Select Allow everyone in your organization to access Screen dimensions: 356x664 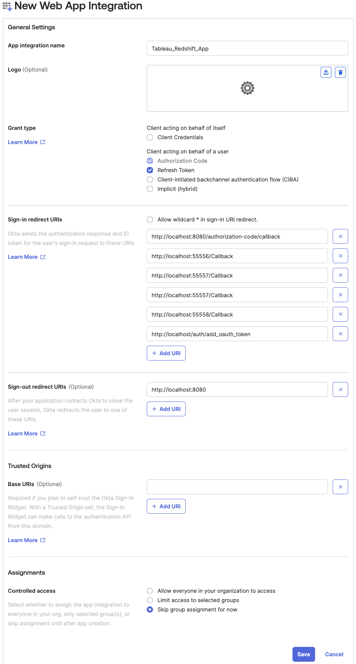tap(150, 591)
